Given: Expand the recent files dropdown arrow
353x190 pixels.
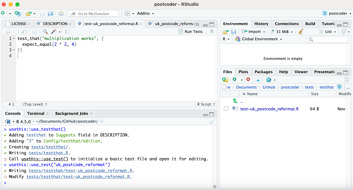Looking at the screenshot, I should (34, 14).
